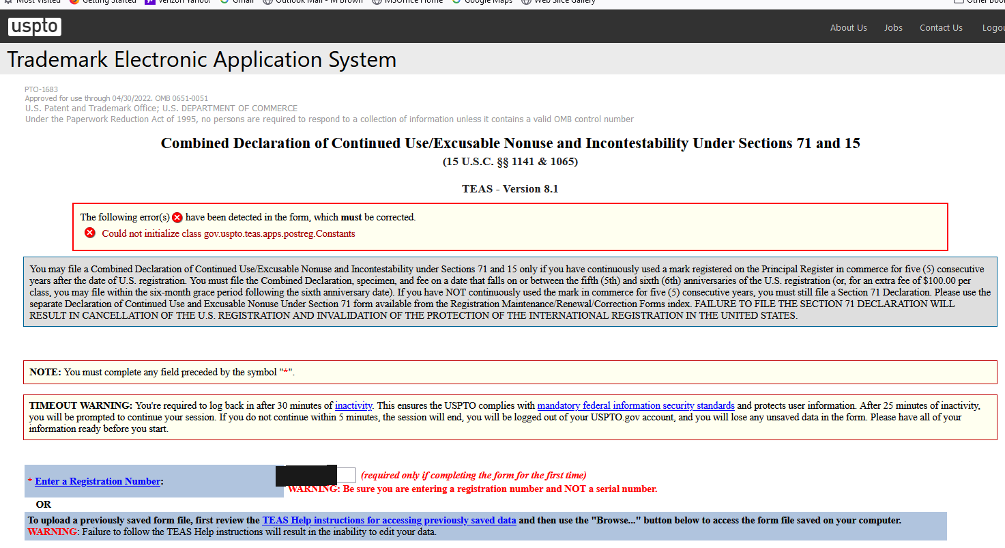Open the About Us page
Viewport: 1005px width, 548px height.
tap(848, 28)
